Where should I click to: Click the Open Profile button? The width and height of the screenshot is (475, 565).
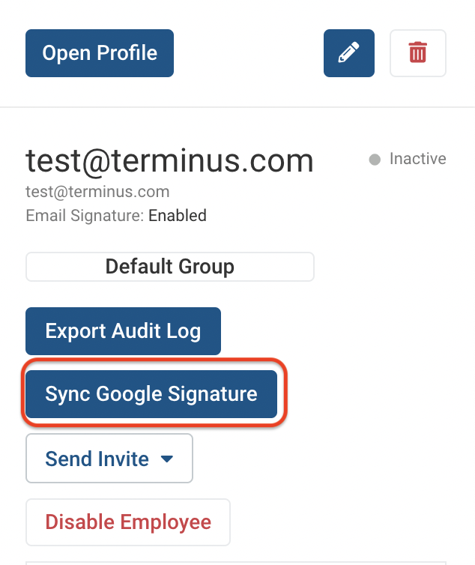tap(100, 53)
